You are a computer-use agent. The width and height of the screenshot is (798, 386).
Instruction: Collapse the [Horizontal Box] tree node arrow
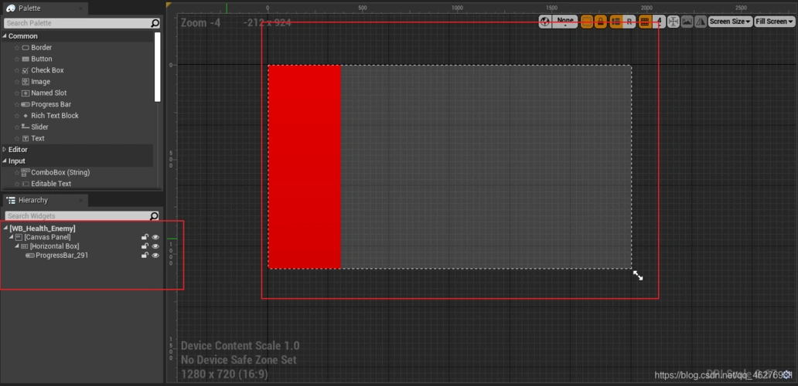coord(17,246)
